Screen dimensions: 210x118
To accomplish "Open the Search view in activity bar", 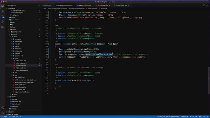I will coord(3,11).
